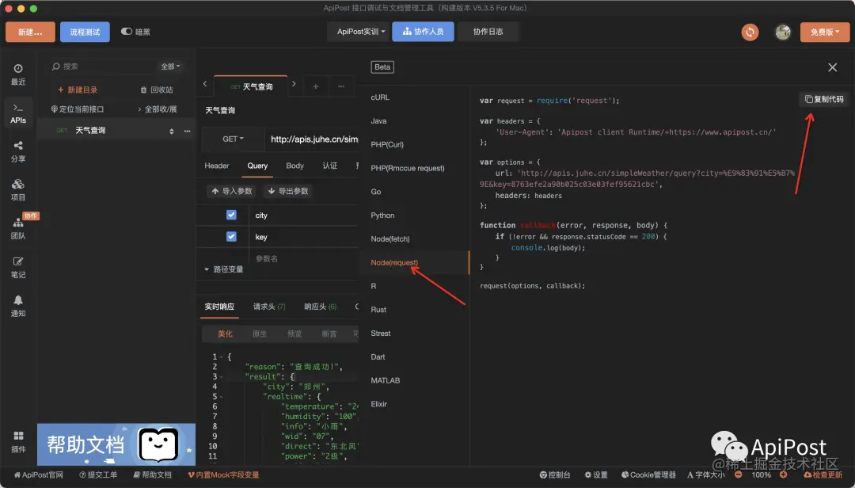
Task: Decrease zoom with minus icon
Action: [739, 475]
